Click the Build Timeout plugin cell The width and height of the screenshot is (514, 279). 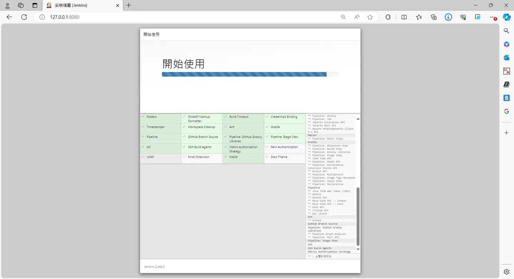click(x=243, y=118)
